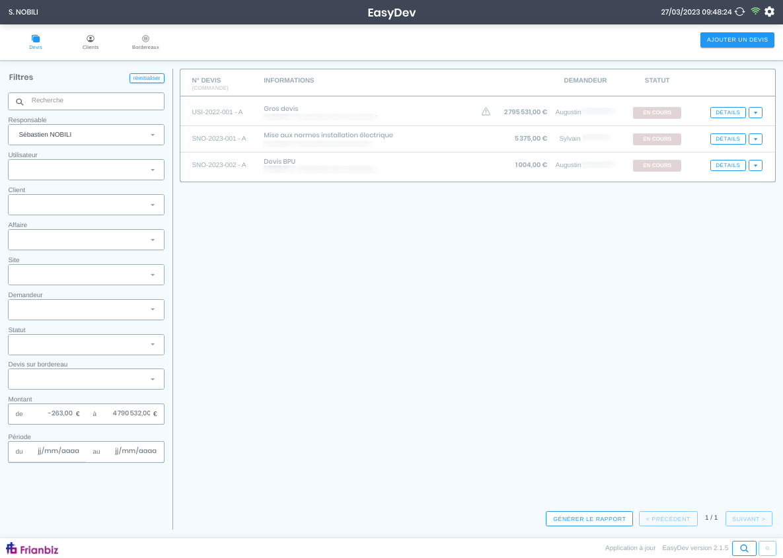This screenshot has height=558, width=783.
Task: Expand actions arrow for SNO-2023-002 row
Action: pos(755,165)
